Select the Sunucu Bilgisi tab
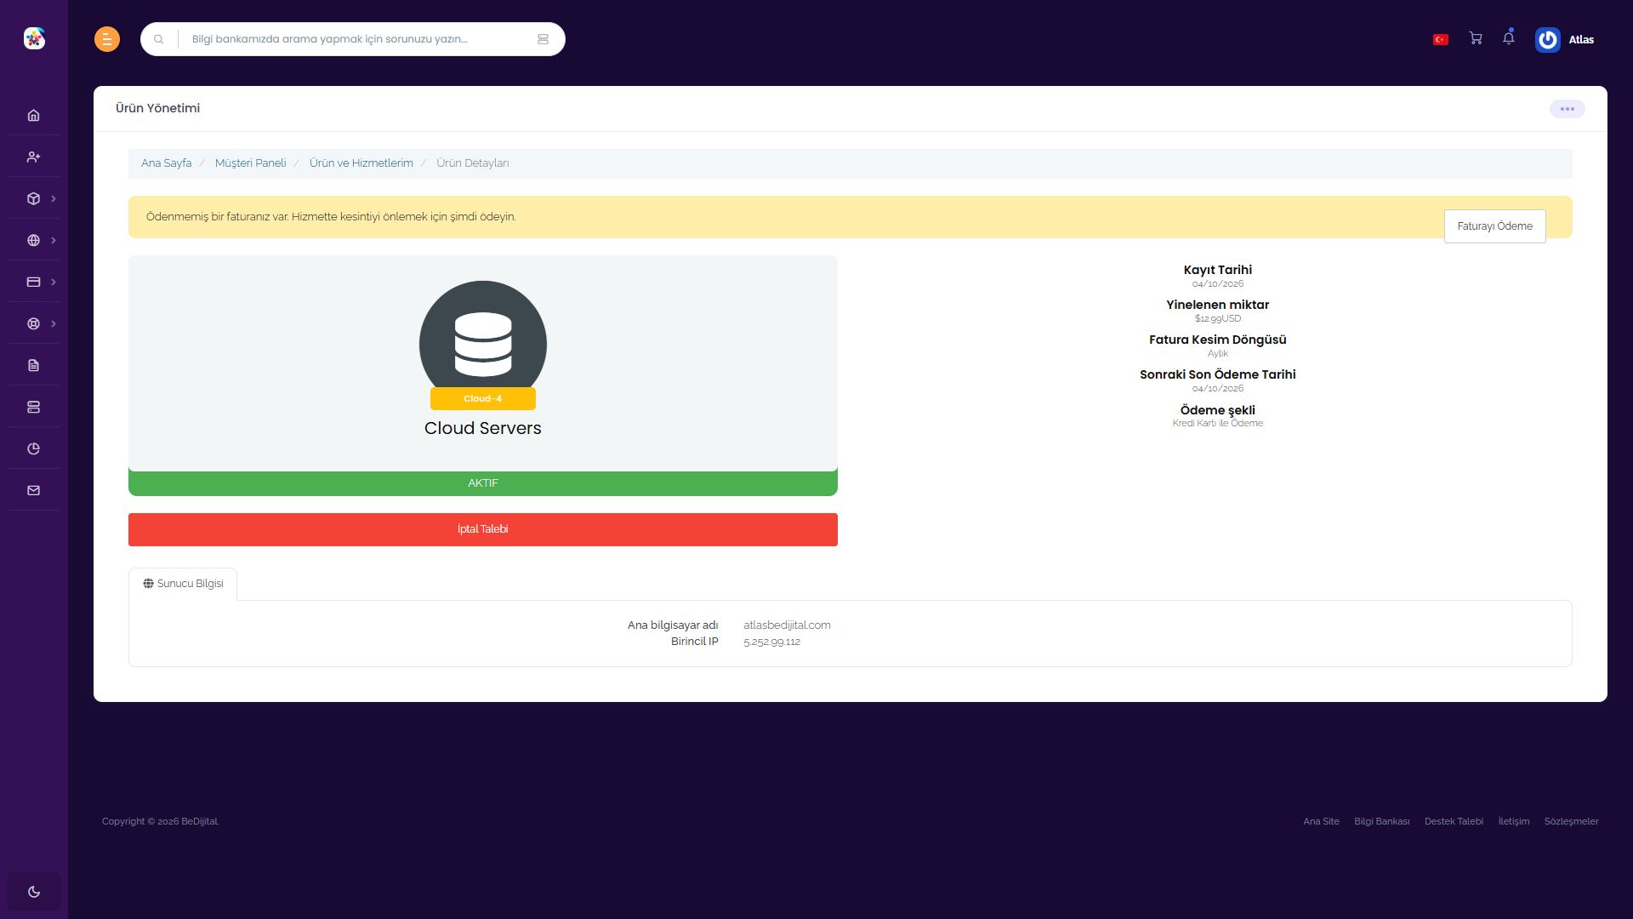Viewport: 1633px width, 919px height. (x=183, y=584)
